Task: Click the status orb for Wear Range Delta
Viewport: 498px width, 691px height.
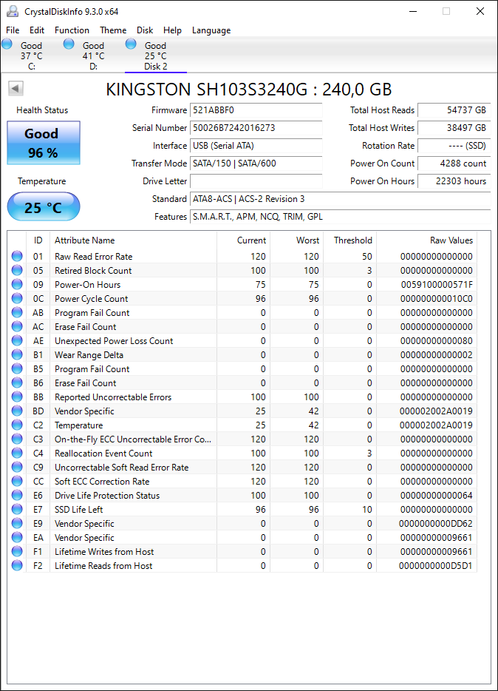Action: (x=17, y=355)
